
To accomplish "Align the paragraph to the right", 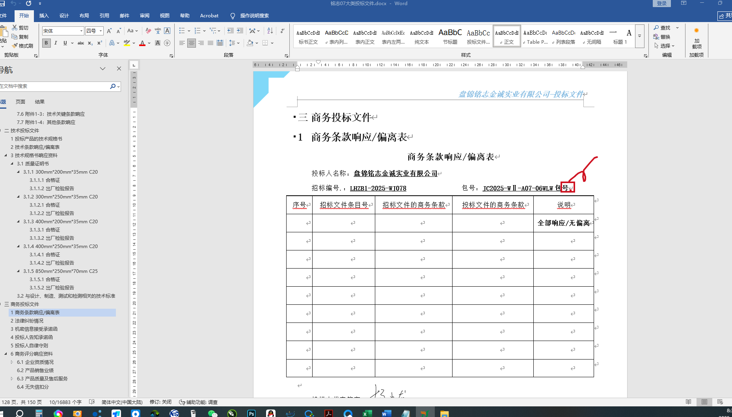I will [x=201, y=43].
